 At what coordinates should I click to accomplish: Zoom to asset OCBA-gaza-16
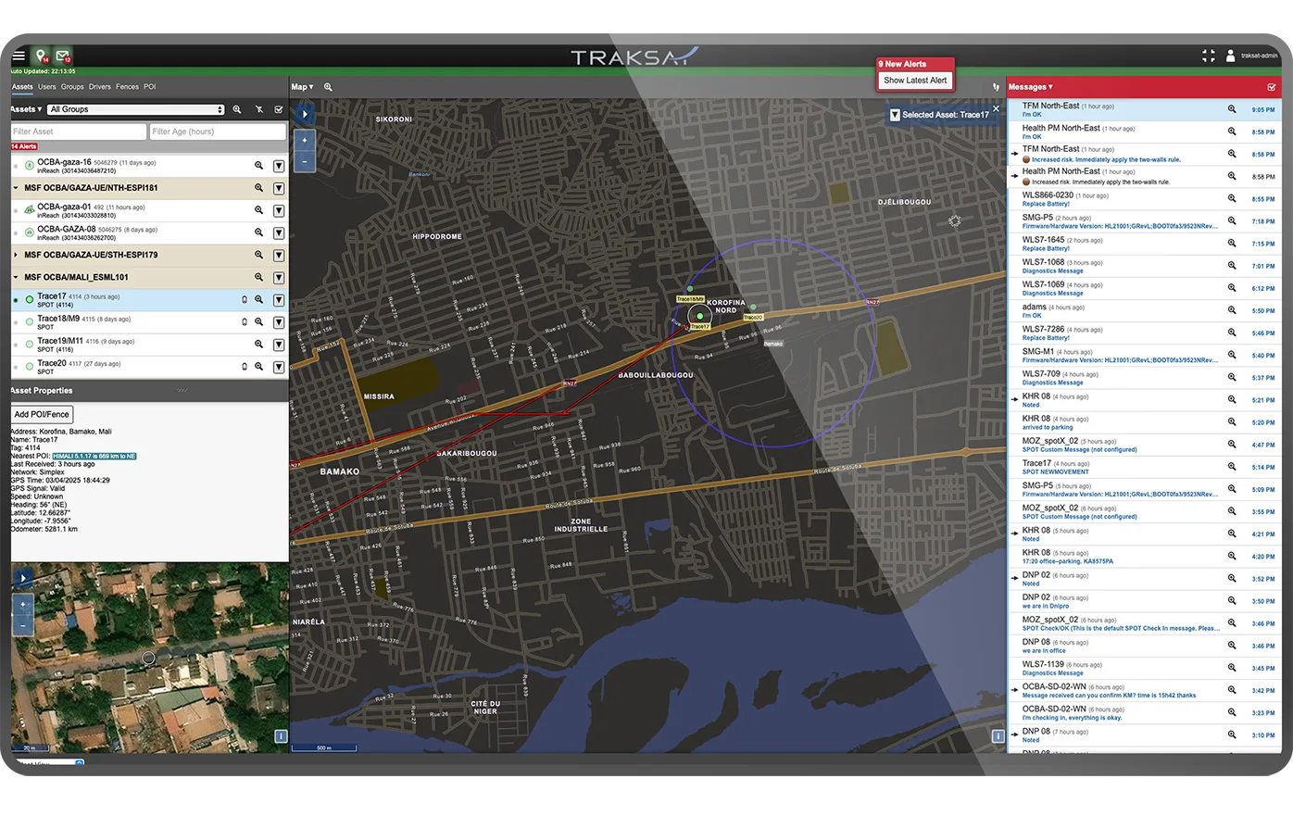click(259, 166)
